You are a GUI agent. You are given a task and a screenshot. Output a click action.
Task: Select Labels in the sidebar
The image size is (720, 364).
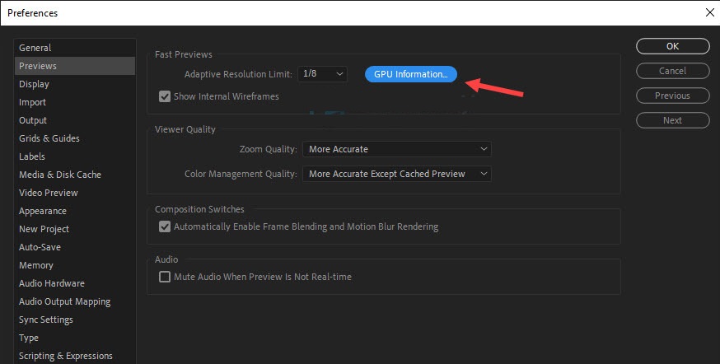click(x=75, y=156)
